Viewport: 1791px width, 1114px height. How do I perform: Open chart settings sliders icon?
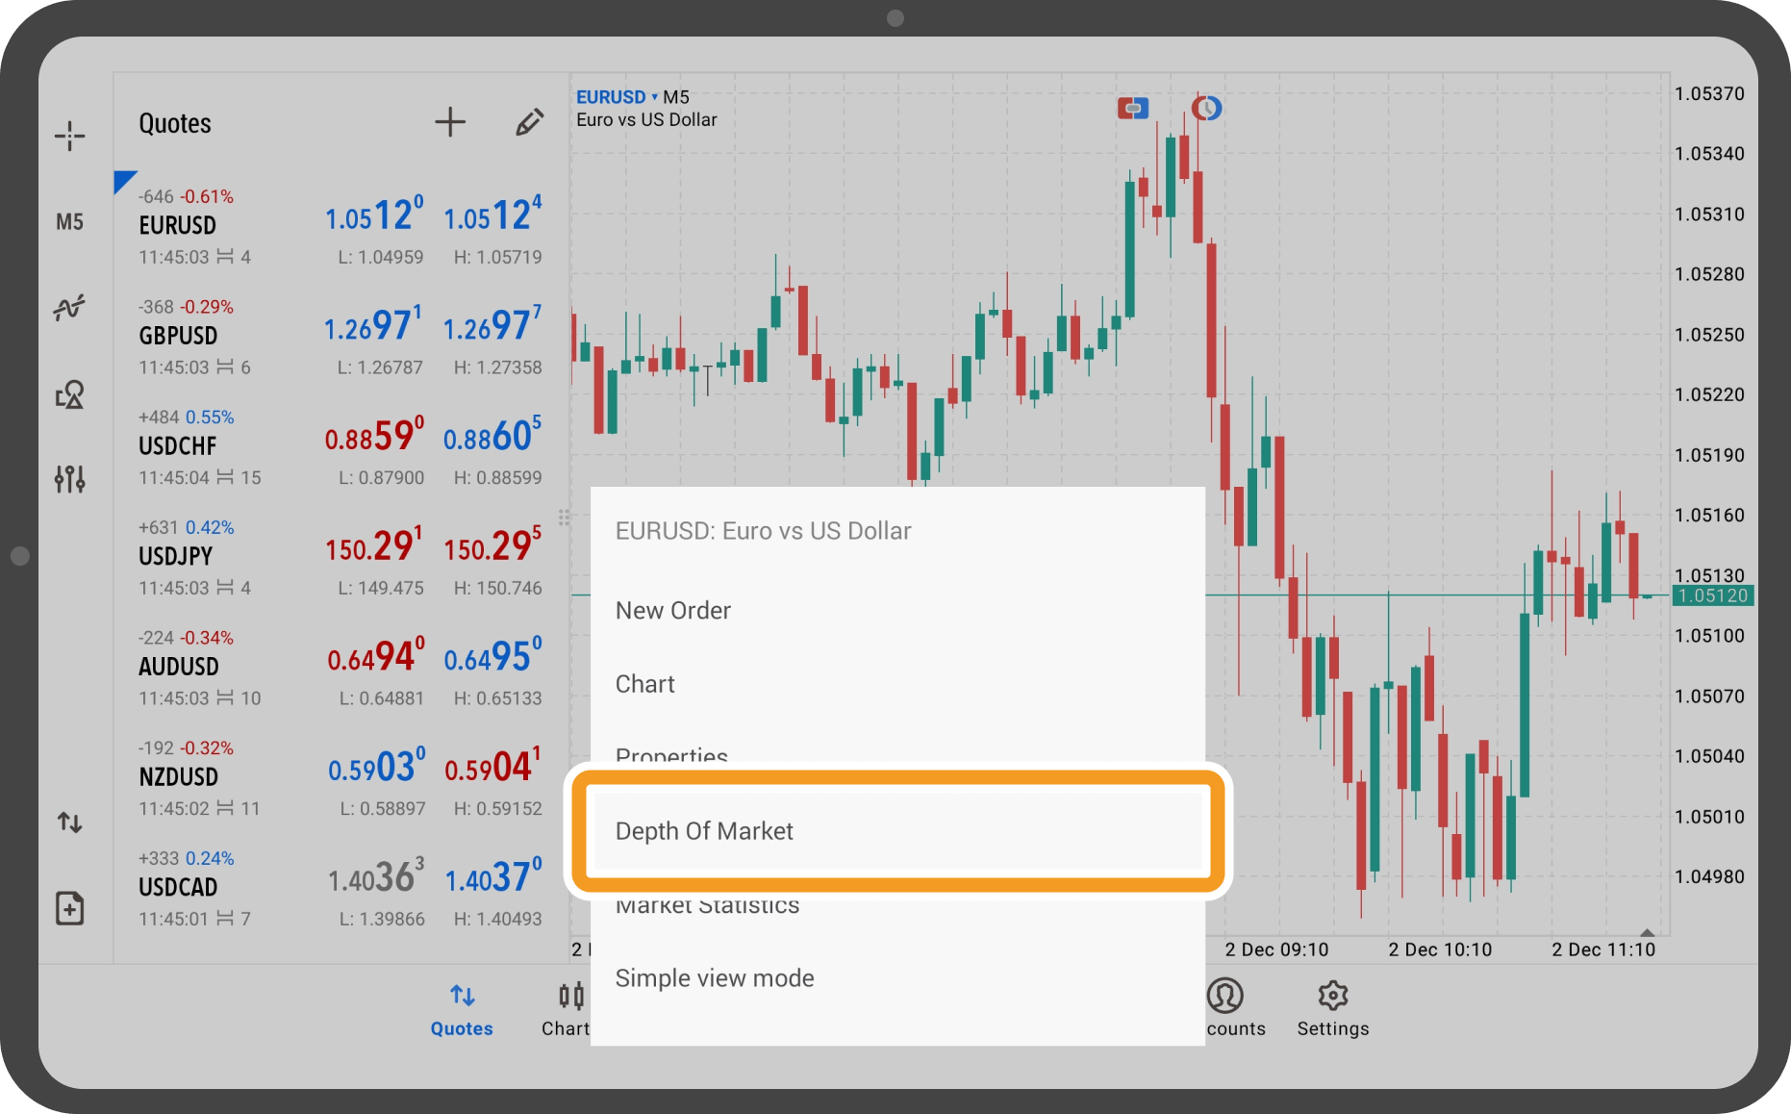click(69, 478)
